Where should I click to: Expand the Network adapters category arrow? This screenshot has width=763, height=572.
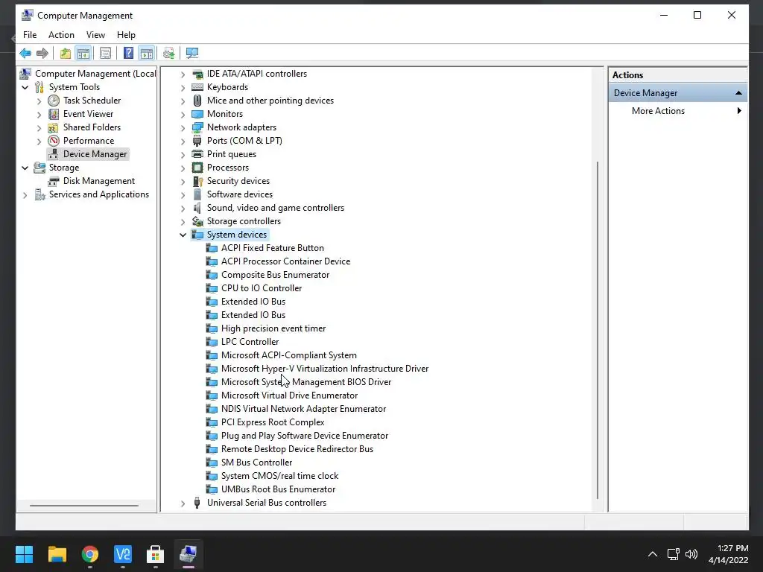(183, 128)
